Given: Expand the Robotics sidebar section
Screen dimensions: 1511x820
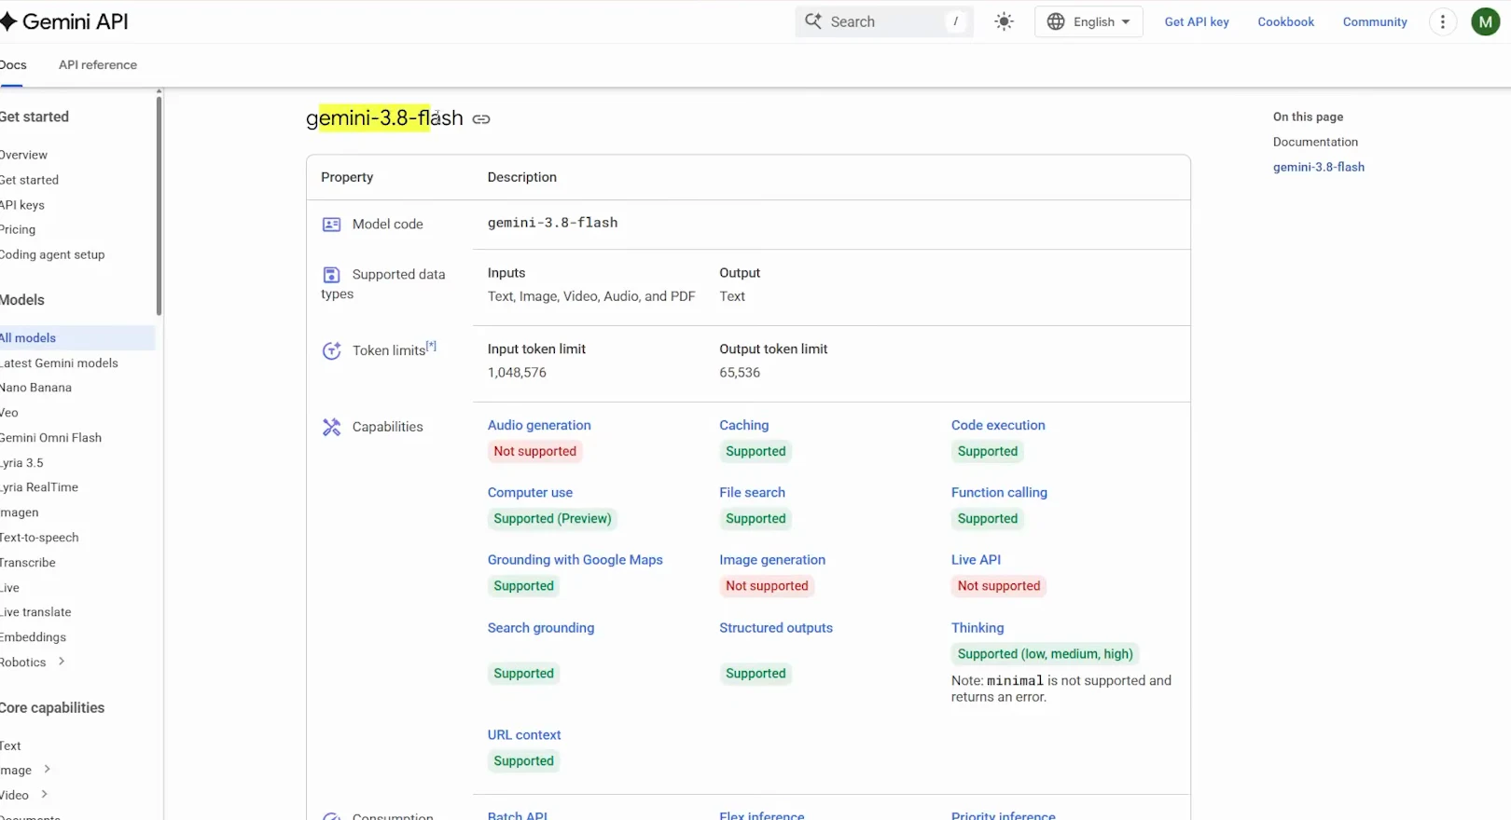Looking at the screenshot, I should tap(62, 662).
